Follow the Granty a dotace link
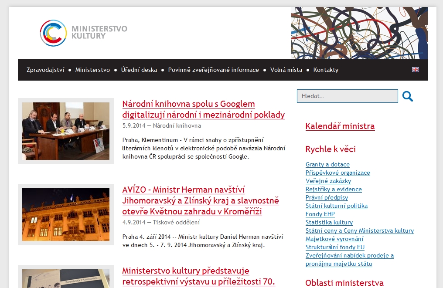Viewport: 443px width, 288px height. pos(327,164)
